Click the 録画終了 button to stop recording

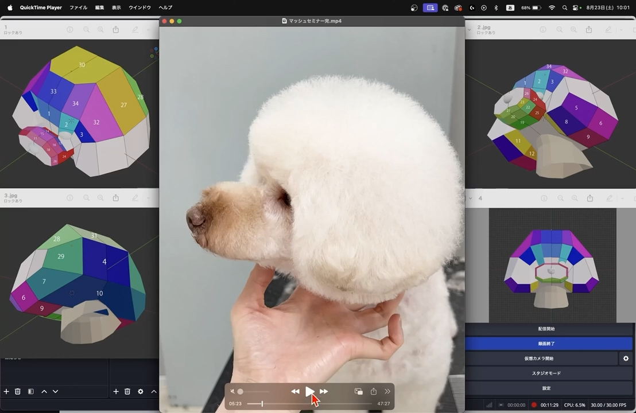(546, 344)
